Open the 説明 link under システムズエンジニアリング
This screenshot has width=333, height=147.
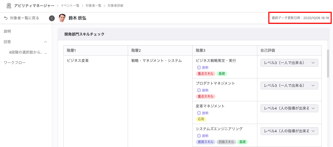[205, 136]
